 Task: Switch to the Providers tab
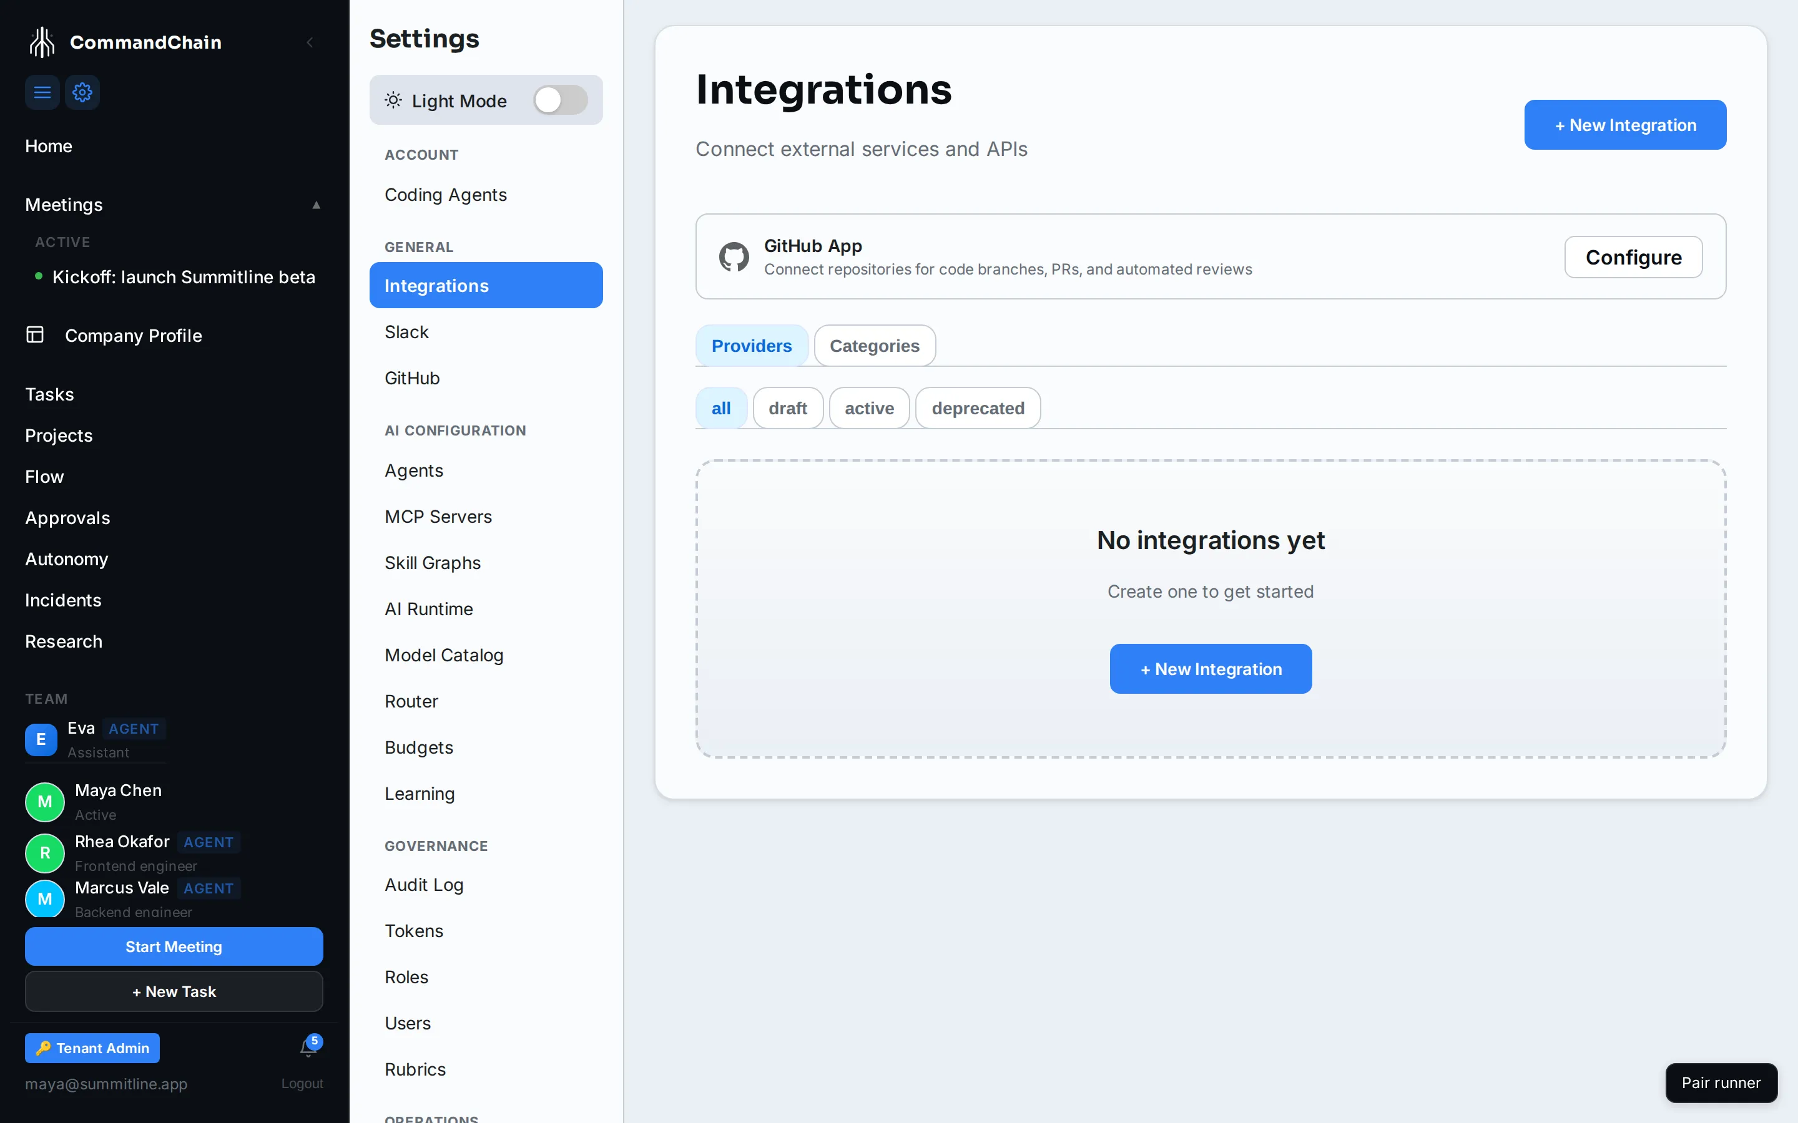(x=751, y=346)
